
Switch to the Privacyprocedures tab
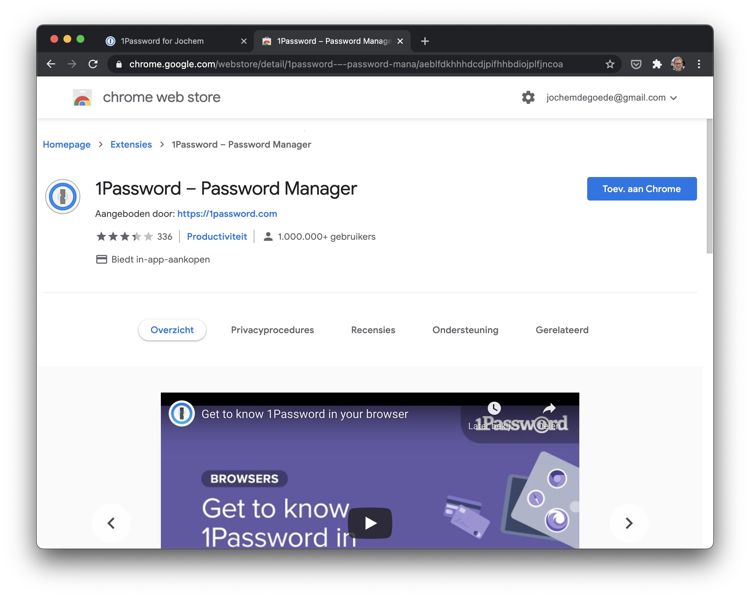click(x=272, y=330)
